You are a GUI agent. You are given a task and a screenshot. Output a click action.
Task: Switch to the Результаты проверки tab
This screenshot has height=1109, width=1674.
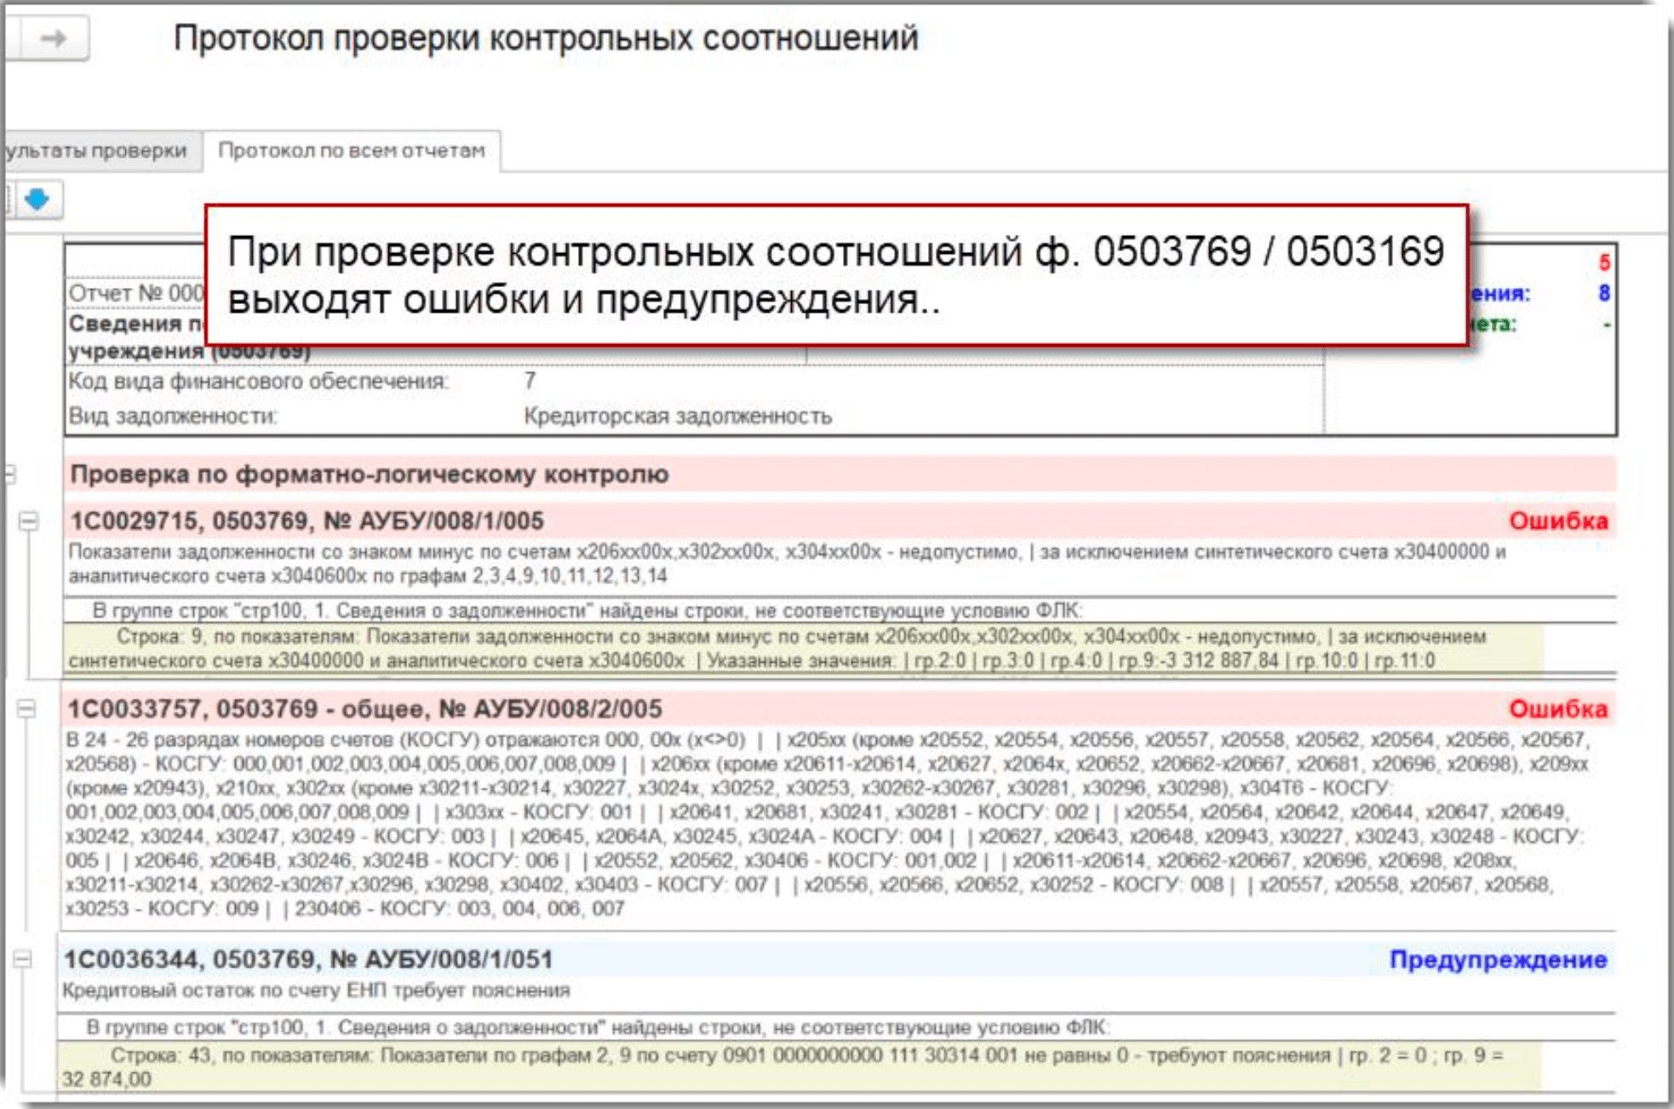[x=95, y=149]
